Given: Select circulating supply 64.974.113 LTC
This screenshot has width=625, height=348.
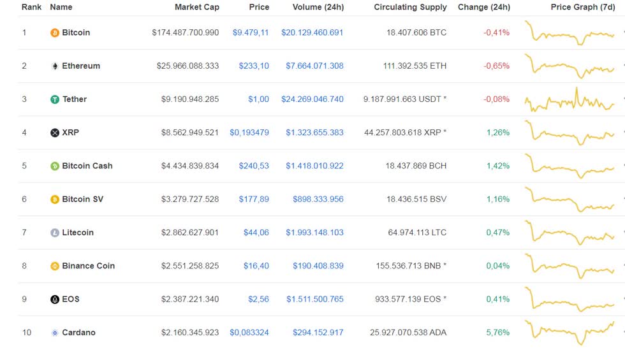Looking at the screenshot, I should pos(417,233).
